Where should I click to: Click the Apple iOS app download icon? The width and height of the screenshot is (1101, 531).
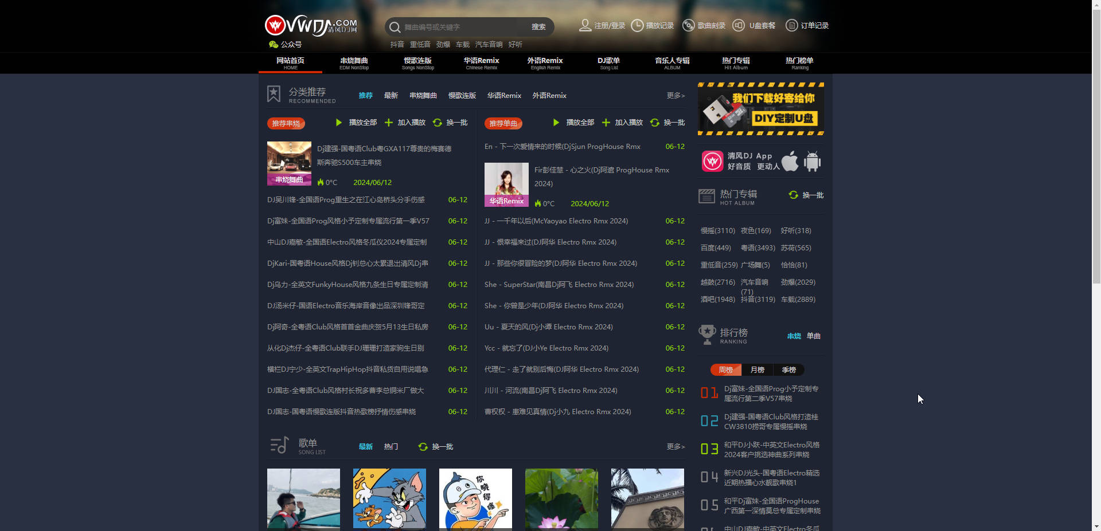[x=790, y=162]
